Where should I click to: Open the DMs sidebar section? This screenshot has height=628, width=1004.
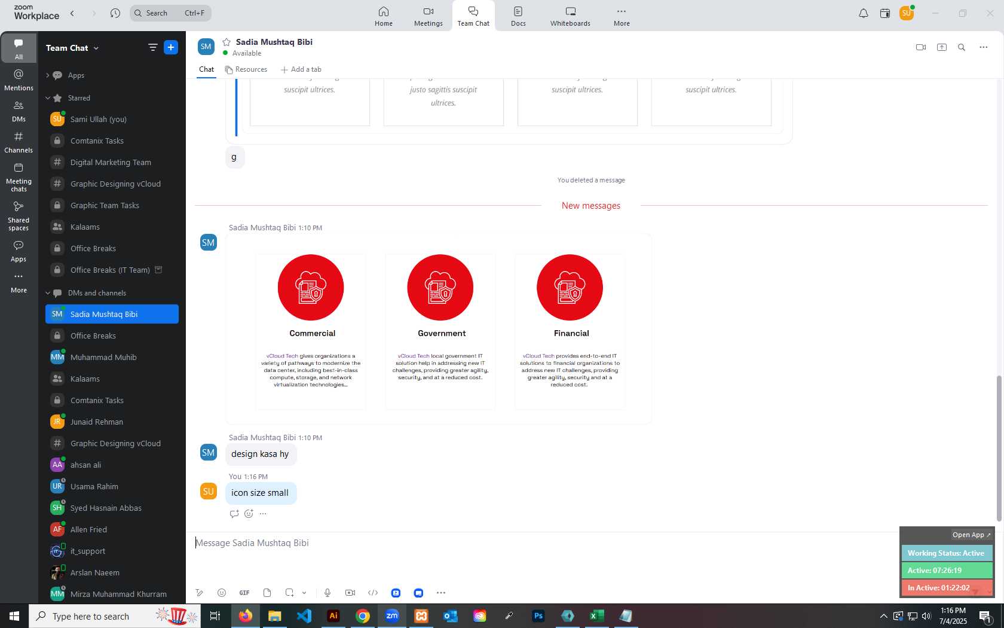pos(19,111)
